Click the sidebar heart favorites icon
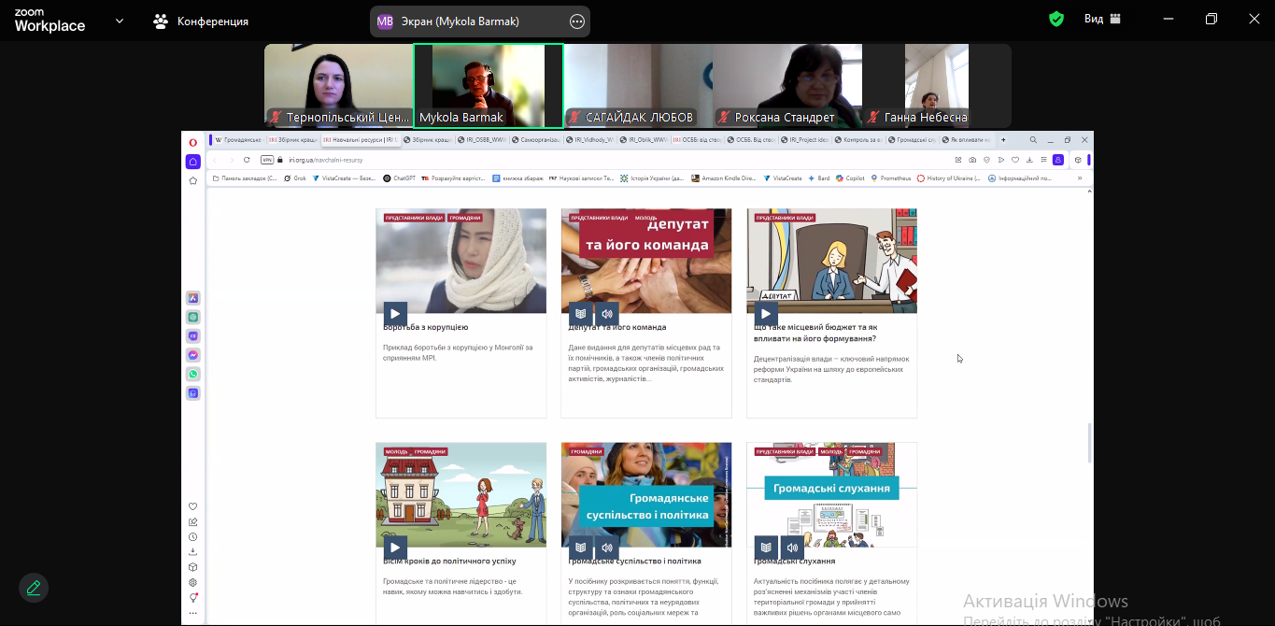1275x626 pixels. coord(193,506)
